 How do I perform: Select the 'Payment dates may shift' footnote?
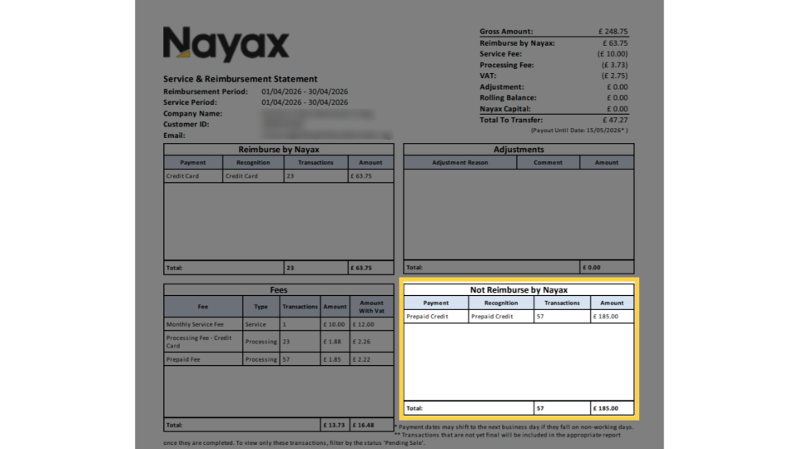coord(514,427)
